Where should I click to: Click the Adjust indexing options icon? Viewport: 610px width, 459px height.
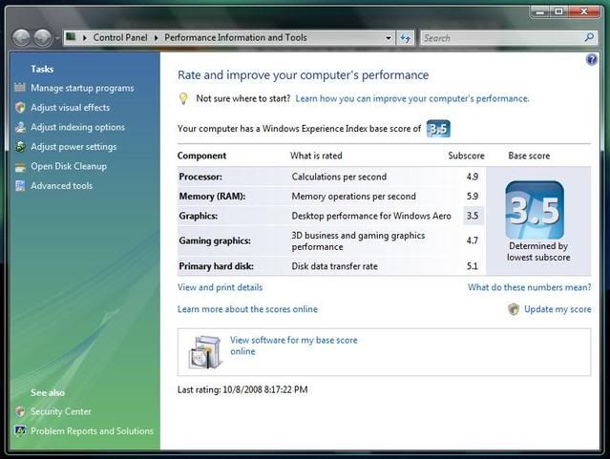[x=20, y=127]
